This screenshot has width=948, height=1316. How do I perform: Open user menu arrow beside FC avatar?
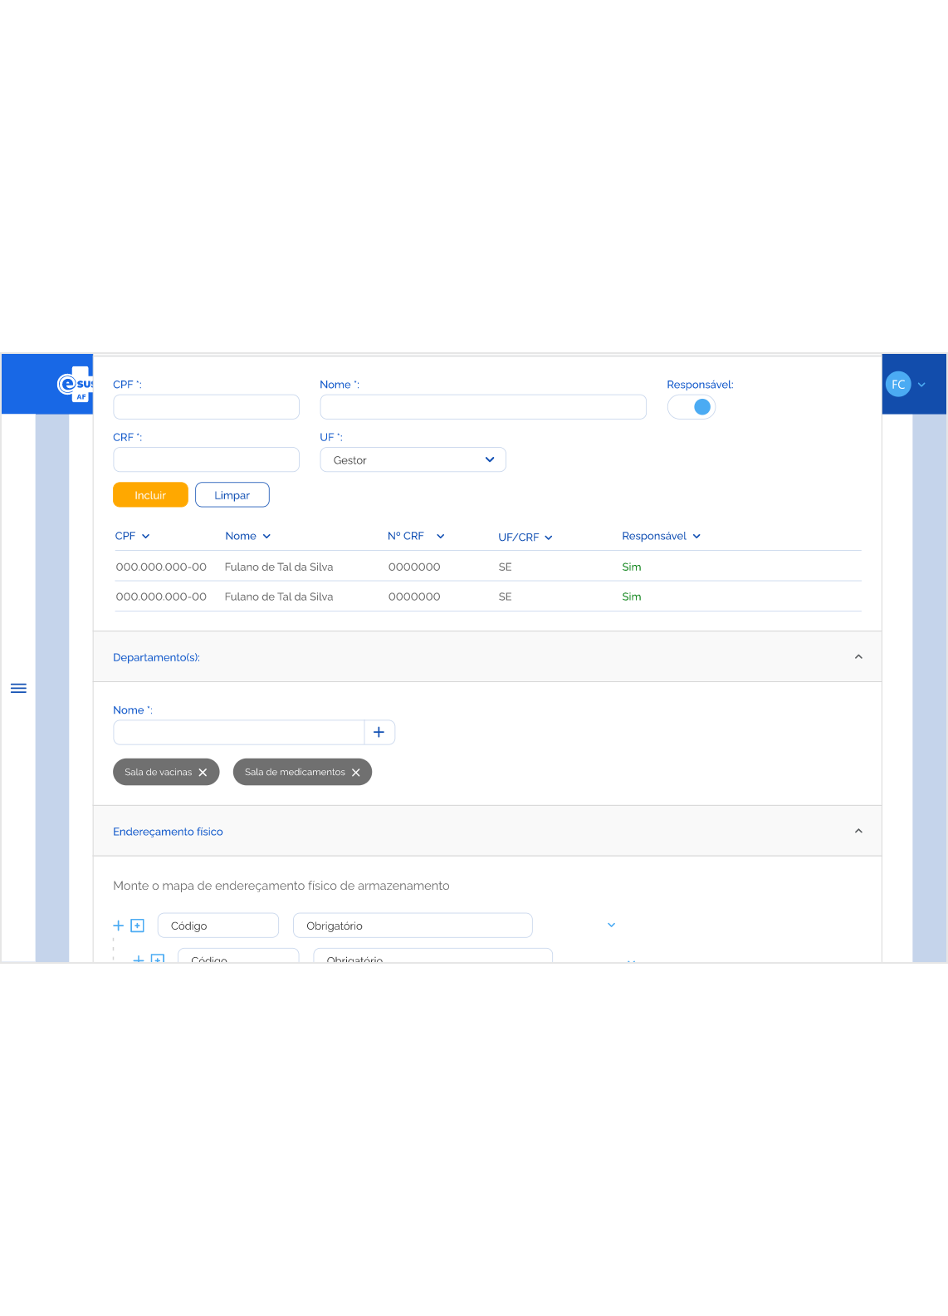tap(921, 385)
